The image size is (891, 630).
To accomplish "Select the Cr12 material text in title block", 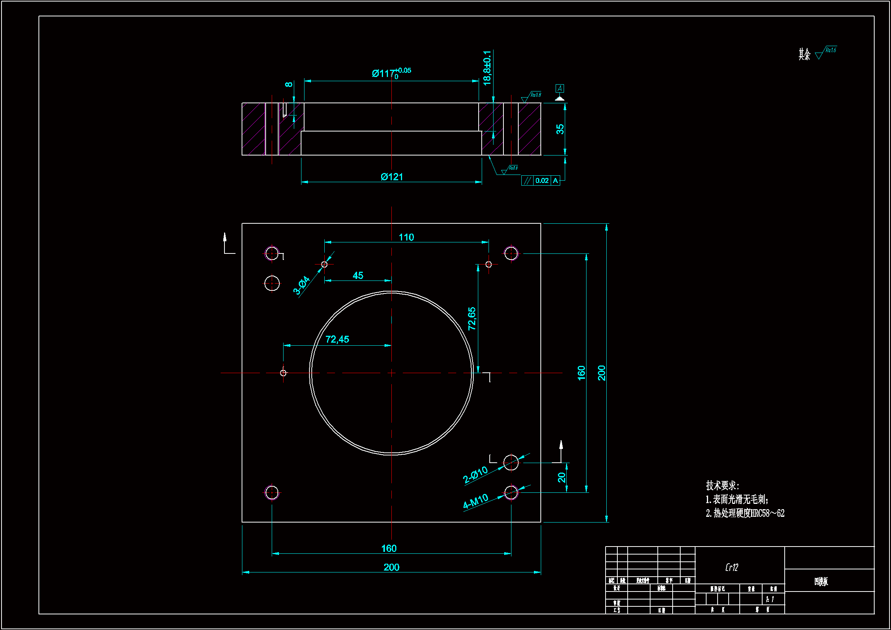I will click(731, 567).
